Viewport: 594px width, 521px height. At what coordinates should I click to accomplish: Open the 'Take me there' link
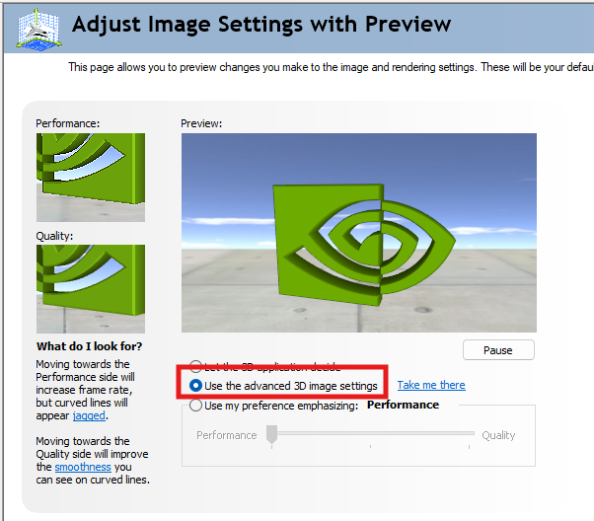click(x=431, y=385)
